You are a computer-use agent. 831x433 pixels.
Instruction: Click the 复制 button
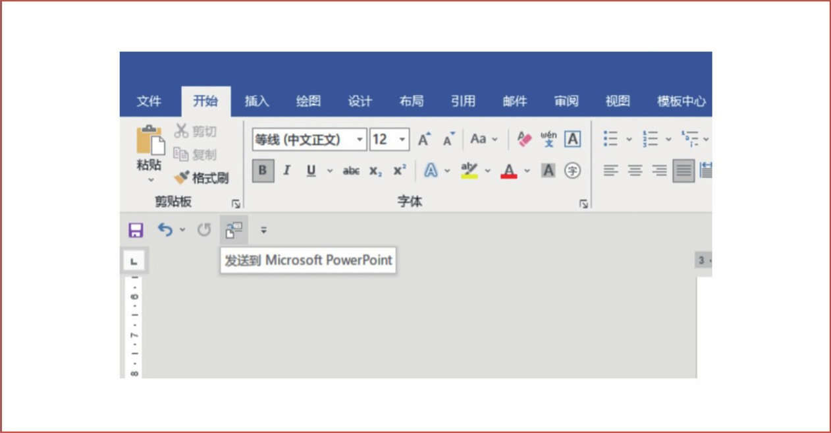click(195, 154)
